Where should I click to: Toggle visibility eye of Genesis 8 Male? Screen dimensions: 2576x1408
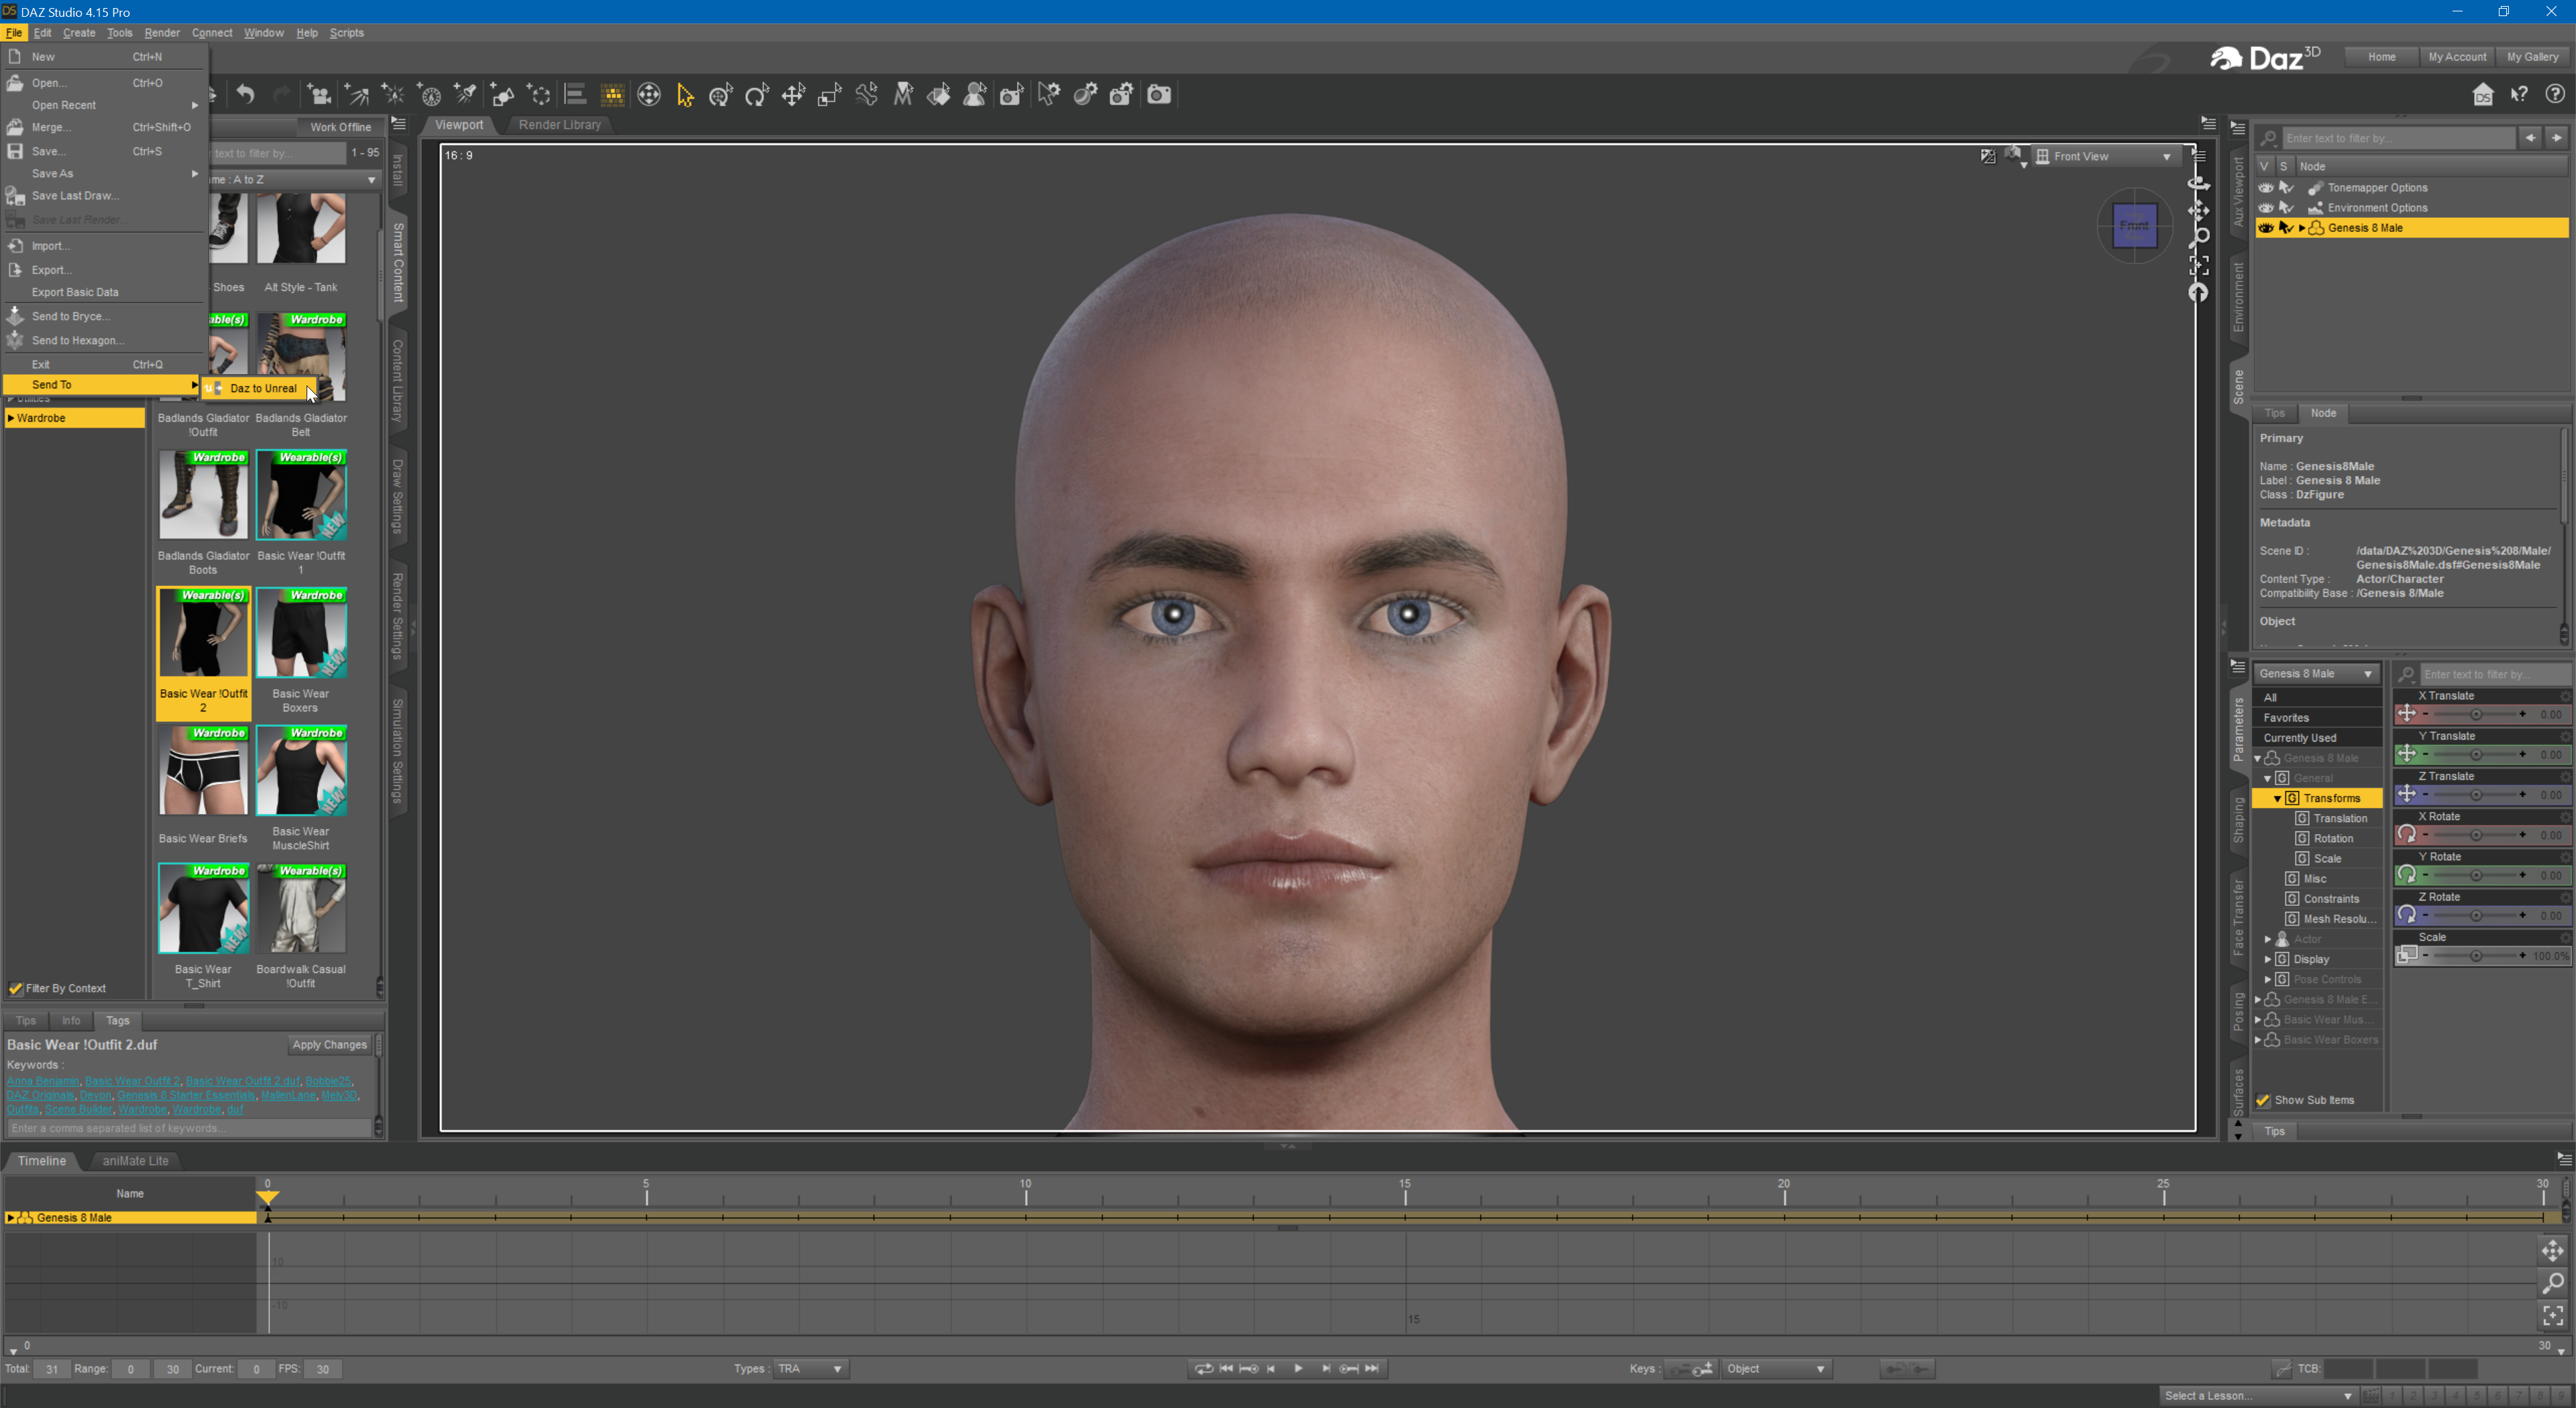click(2266, 228)
